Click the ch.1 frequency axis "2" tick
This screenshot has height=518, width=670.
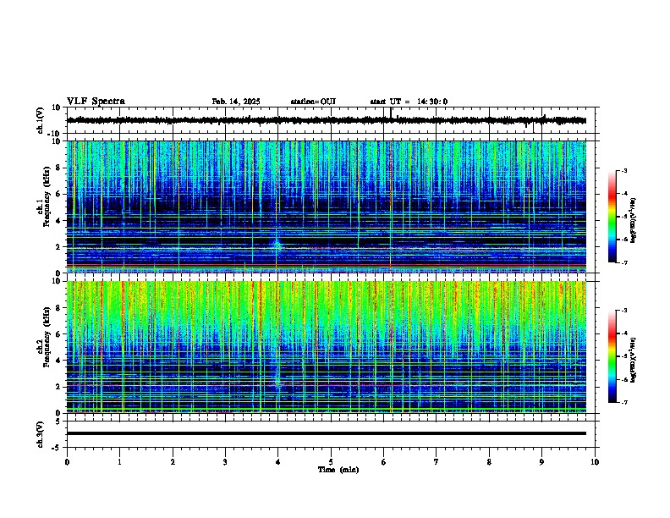58,247
